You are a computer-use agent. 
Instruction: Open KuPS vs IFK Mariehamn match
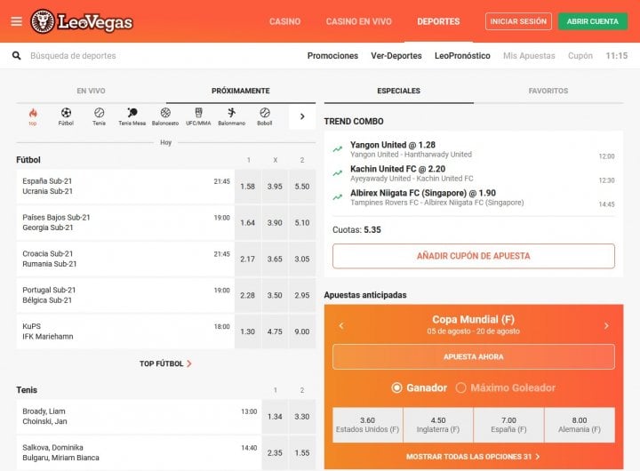click(125, 331)
